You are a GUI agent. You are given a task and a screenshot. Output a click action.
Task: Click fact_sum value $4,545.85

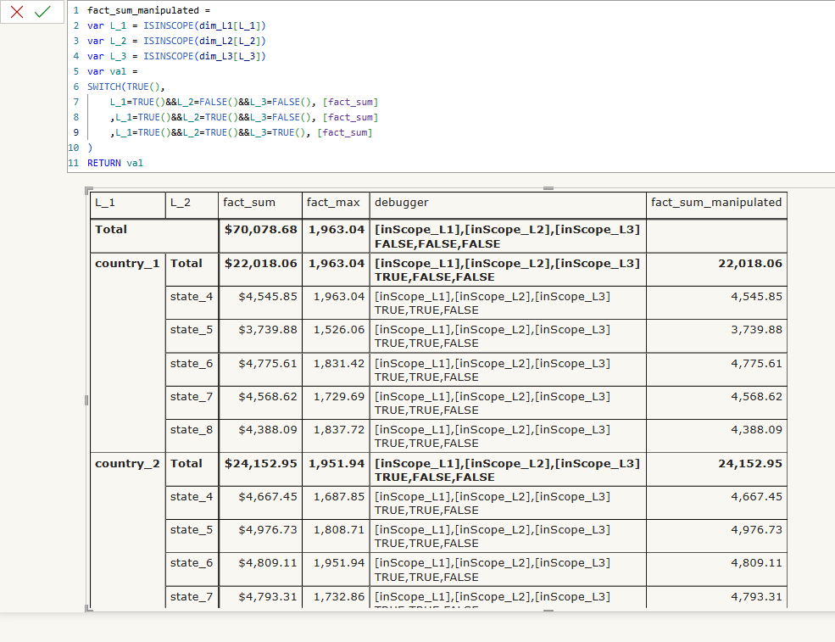(x=267, y=297)
